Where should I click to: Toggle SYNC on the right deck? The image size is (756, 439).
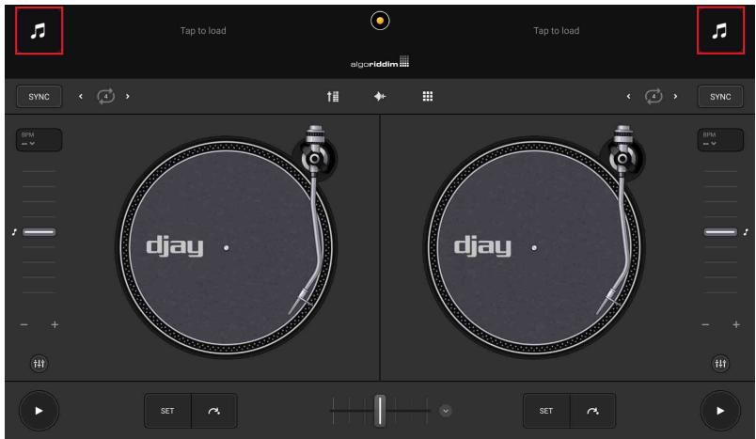tap(720, 97)
